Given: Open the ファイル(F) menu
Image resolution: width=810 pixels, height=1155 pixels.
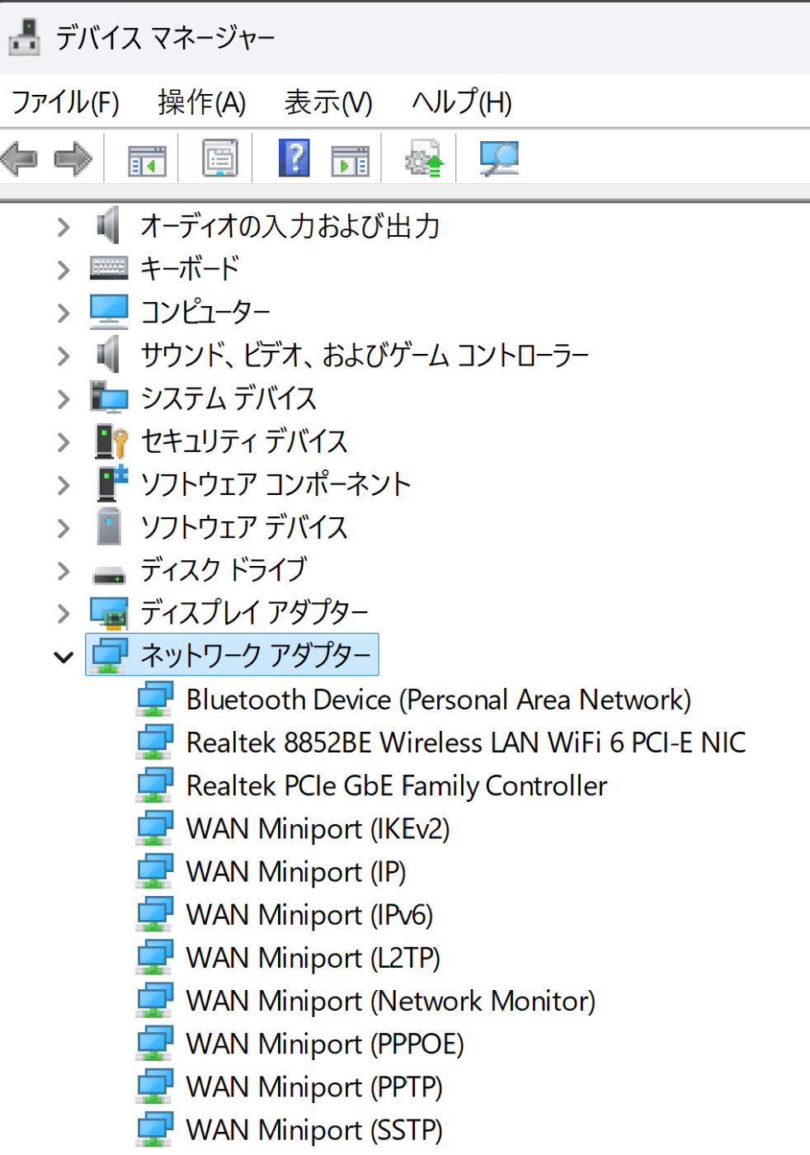Looking at the screenshot, I should point(65,102).
